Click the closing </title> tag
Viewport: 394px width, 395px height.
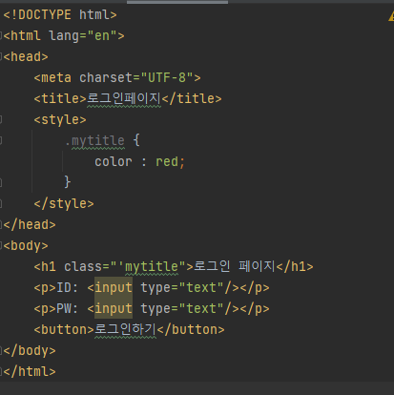(192, 99)
